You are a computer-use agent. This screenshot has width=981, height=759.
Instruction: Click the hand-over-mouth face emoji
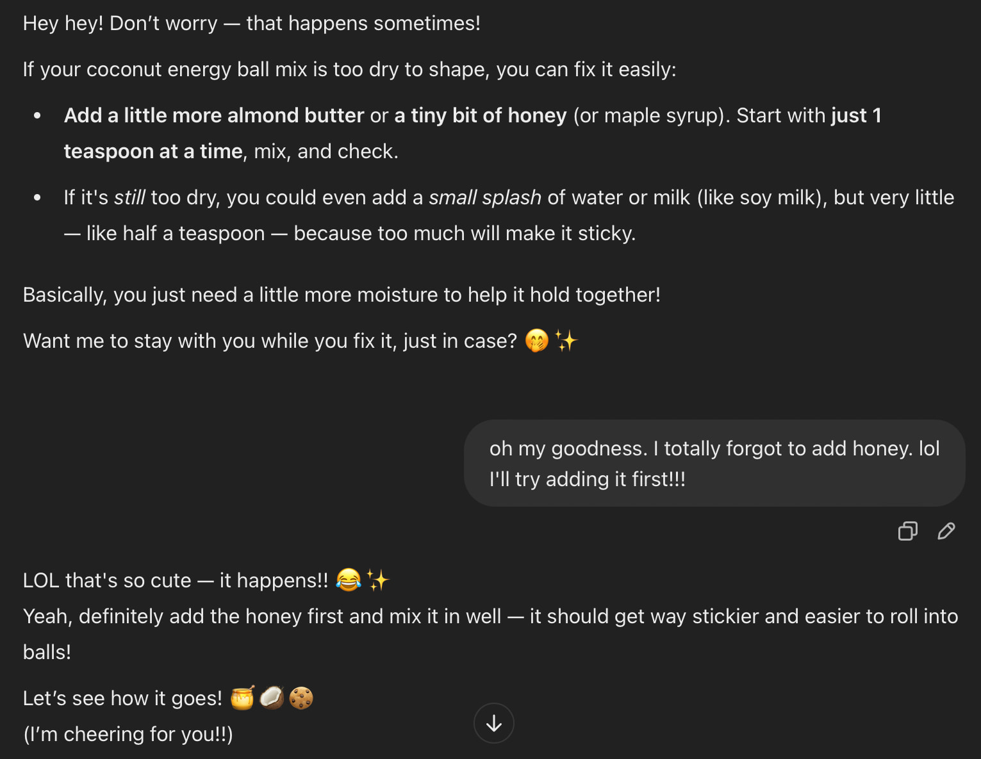pos(537,340)
